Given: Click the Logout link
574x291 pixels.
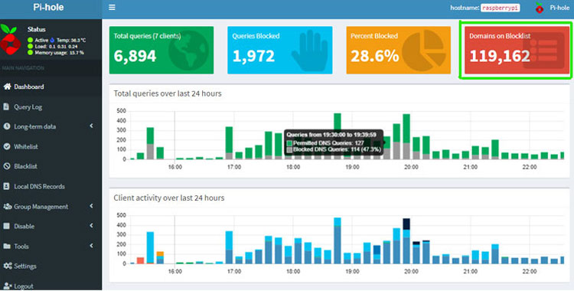Looking at the screenshot, I should (51, 286).
